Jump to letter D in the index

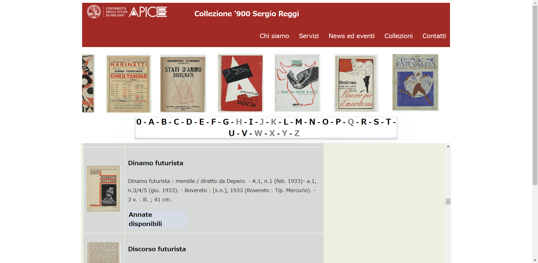click(189, 122)
